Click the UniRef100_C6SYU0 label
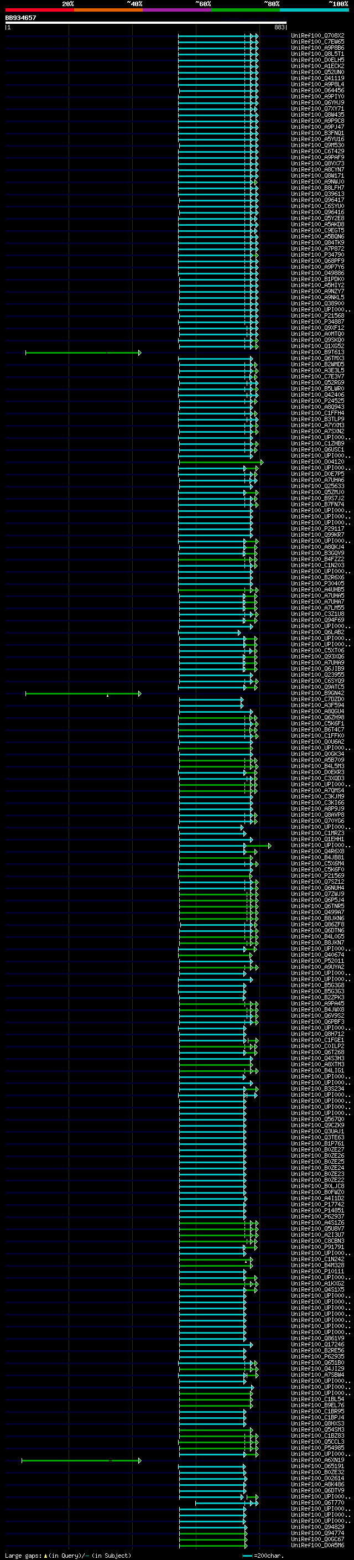 click(x=317, y=206)
